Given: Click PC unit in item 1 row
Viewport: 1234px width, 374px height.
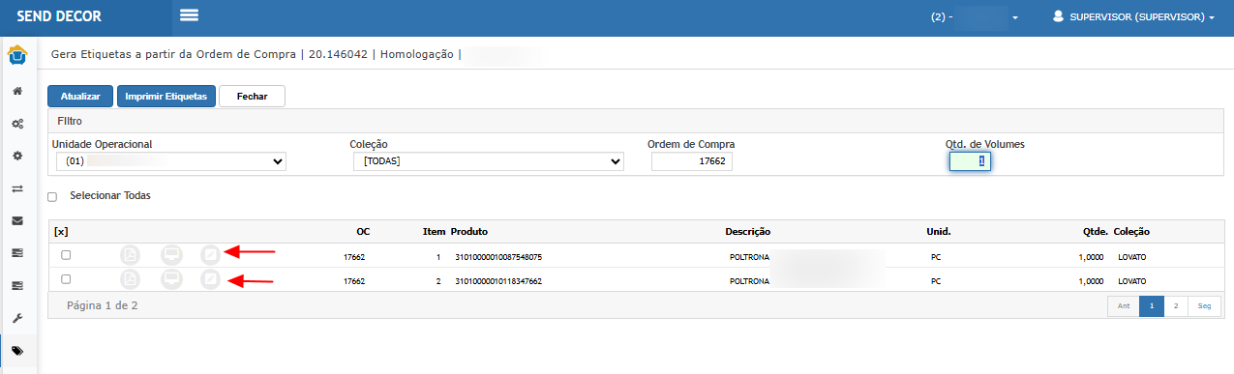Looking at the screenshot, I should pos(935,257).
